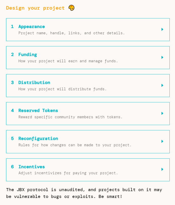
Task: Expand the Funding section arrow
Action: click(x=162, y=57)
